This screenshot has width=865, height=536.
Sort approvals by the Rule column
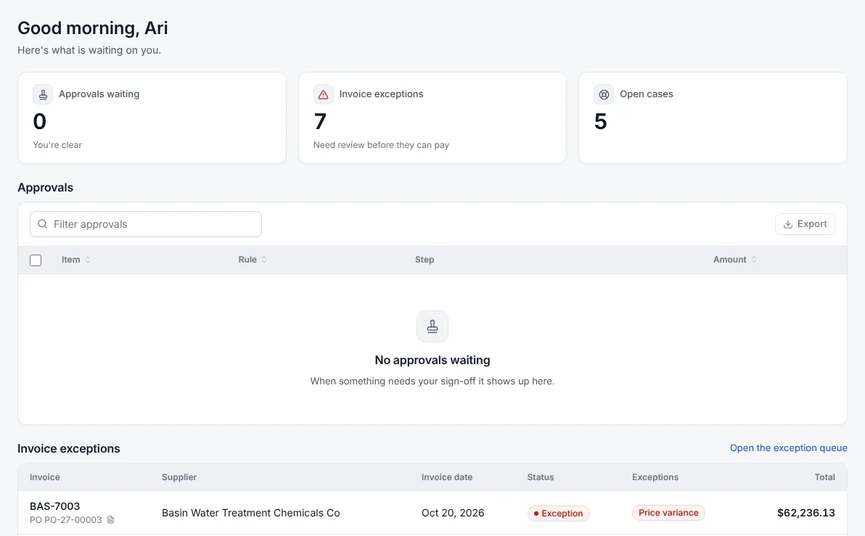(253, 260)
